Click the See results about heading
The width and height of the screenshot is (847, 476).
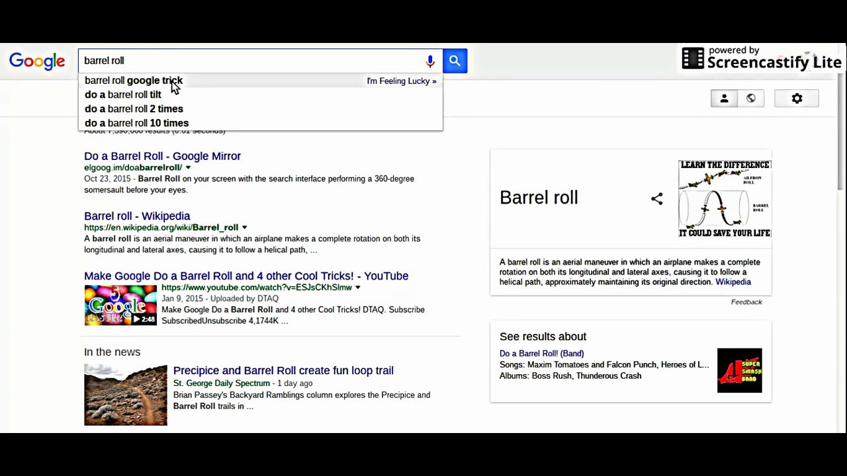(x=543, y=337)
